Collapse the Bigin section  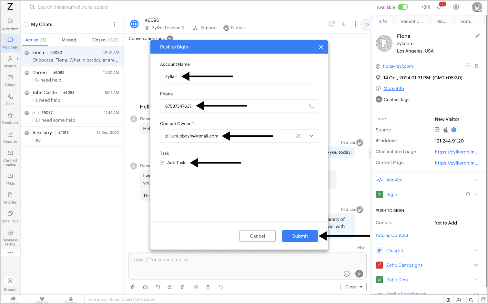pos(476,194)
